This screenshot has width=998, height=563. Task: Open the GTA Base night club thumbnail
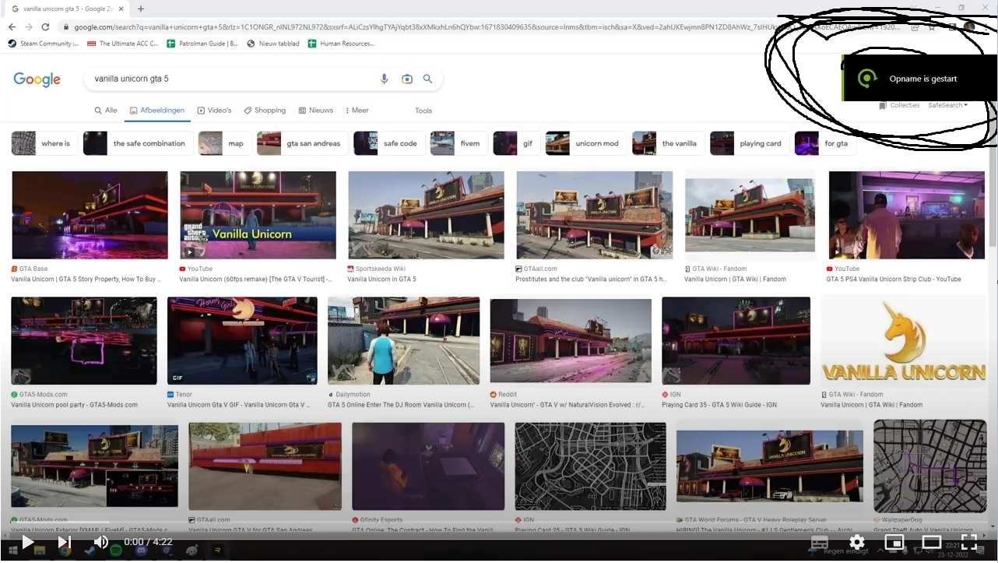(x=90, y=215)
